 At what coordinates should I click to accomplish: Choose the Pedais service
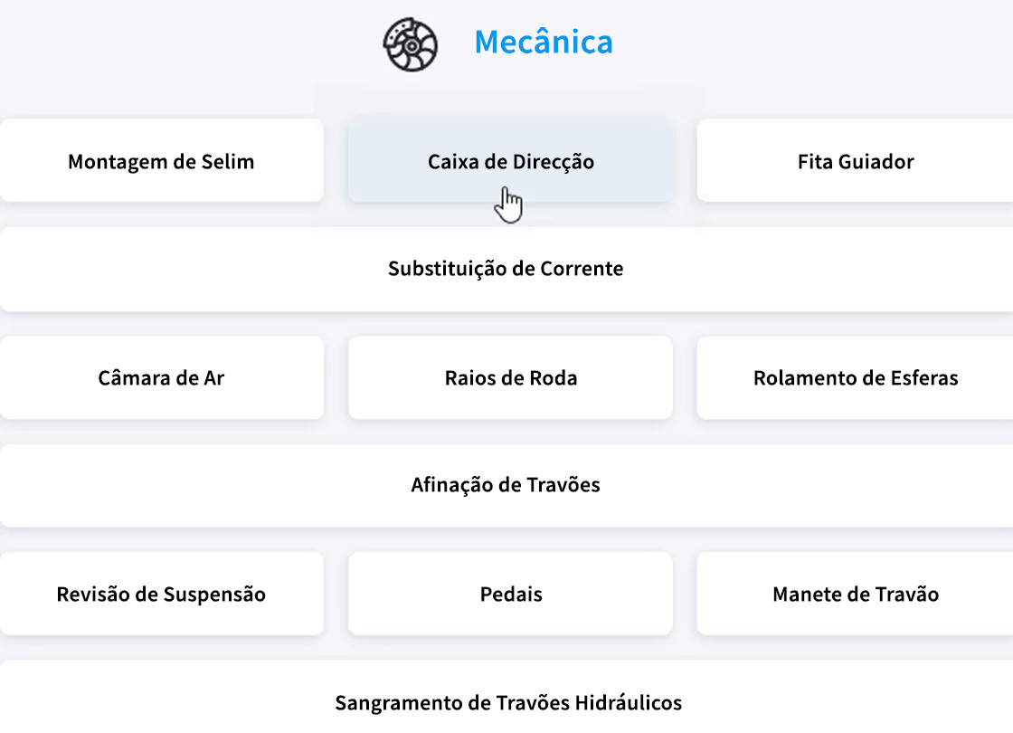coord(509,594)
